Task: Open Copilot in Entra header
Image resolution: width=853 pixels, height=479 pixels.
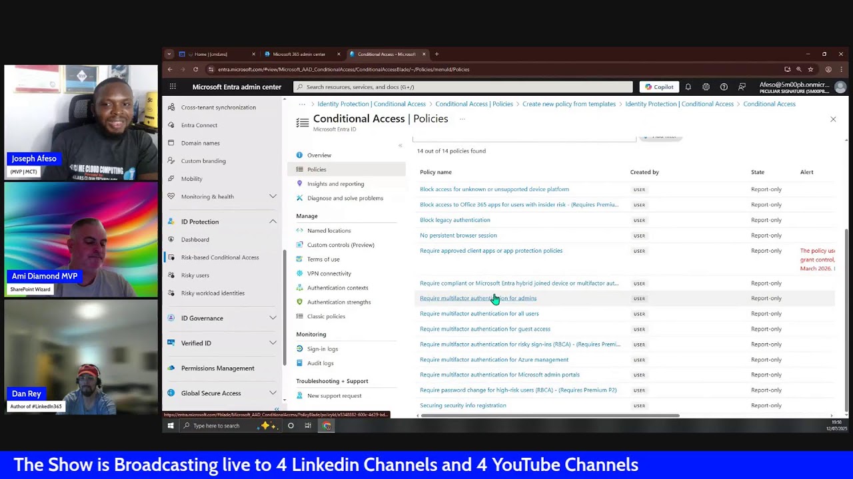Action: tap(660, 86)
